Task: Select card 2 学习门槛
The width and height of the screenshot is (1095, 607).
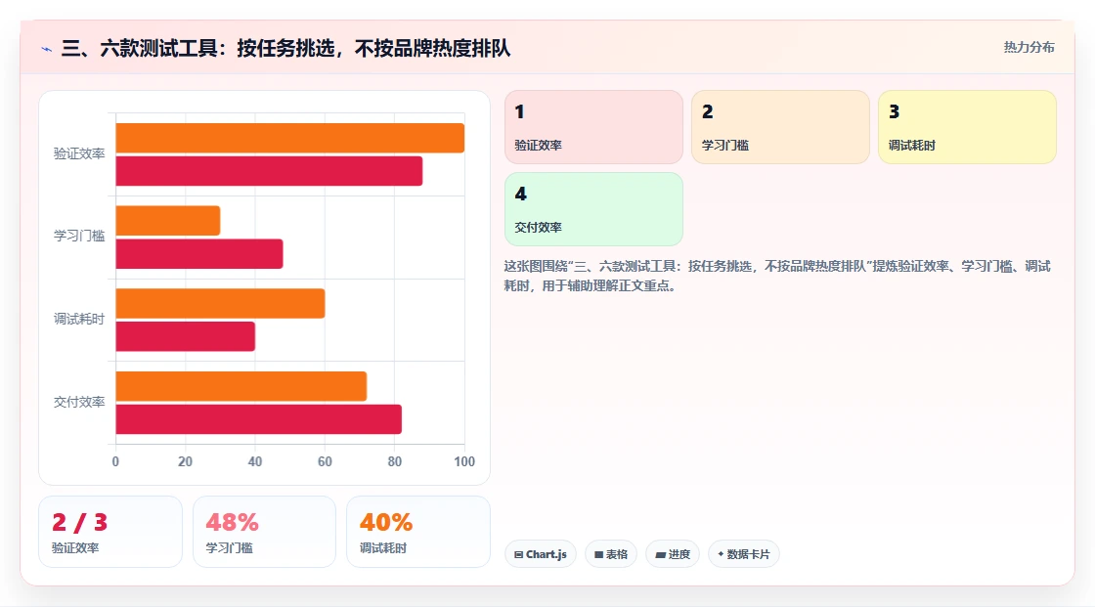Action: (780, 127)
